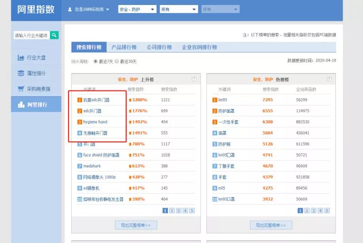This screenshot has height=243, width=363.
Task: Open keyword hygiene hand
Action: (95, 122)
